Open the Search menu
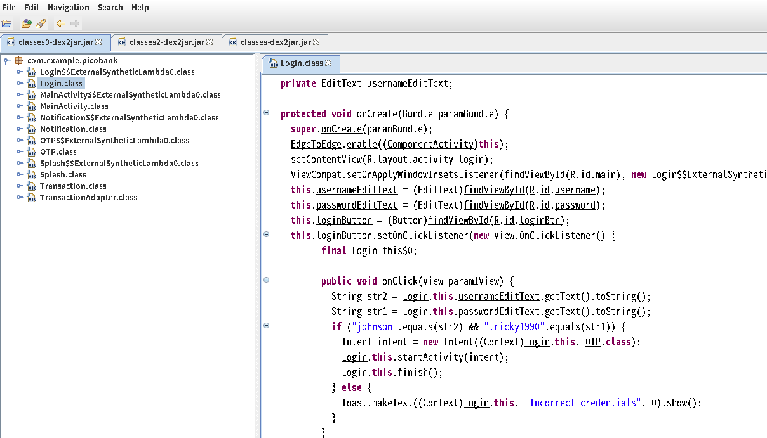Viewport: 767px width, 438px height. pos(110,8)
